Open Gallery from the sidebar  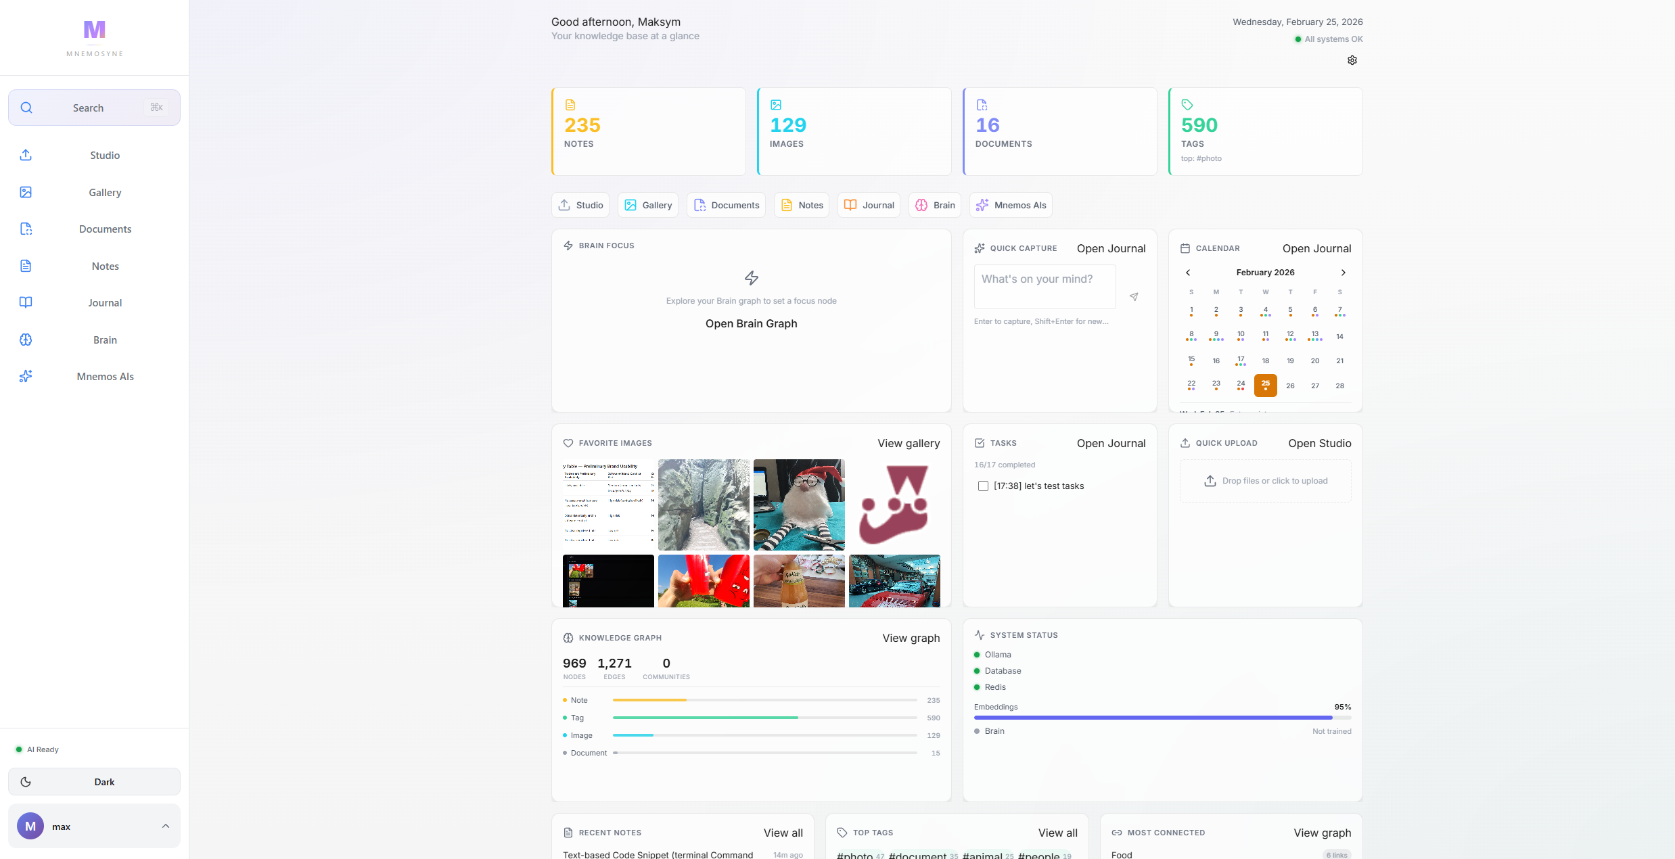pyautogui.click(x=94, y=193)
